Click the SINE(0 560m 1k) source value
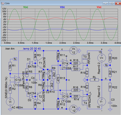 coord(6,87)
